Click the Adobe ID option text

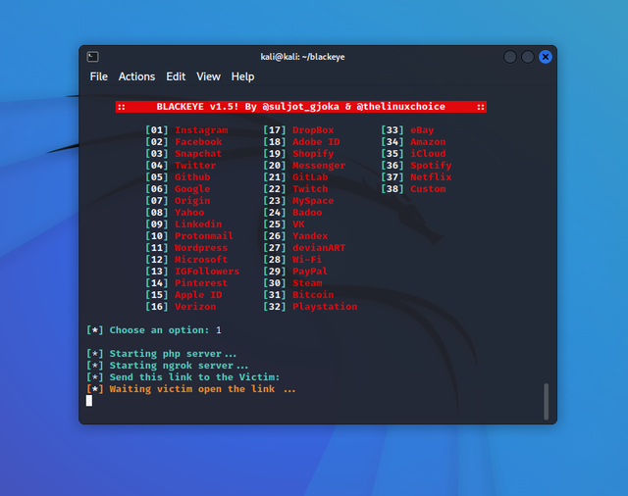click(316, 141)
